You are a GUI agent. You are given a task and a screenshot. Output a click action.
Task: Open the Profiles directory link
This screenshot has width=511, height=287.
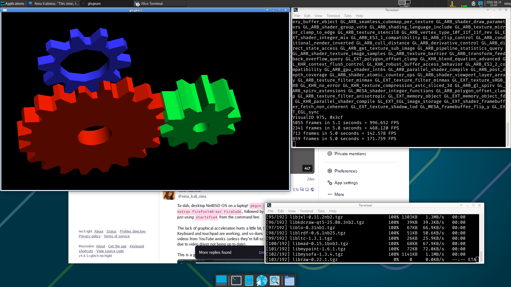point(133,231)
